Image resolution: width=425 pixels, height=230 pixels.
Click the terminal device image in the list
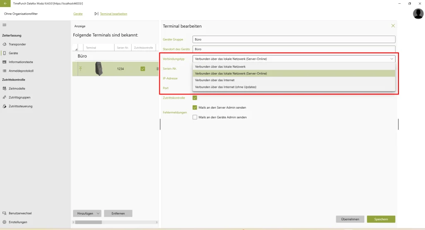point(99,69)
